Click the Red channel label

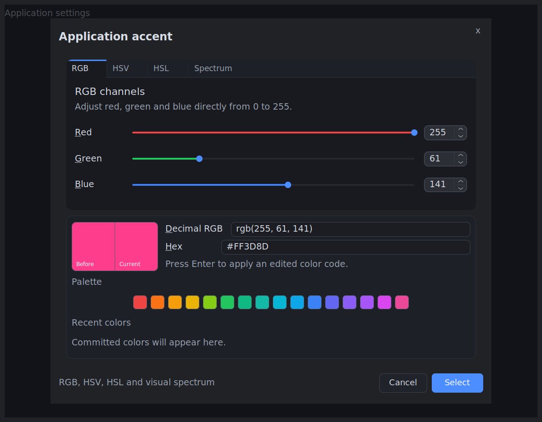point(83,133)
